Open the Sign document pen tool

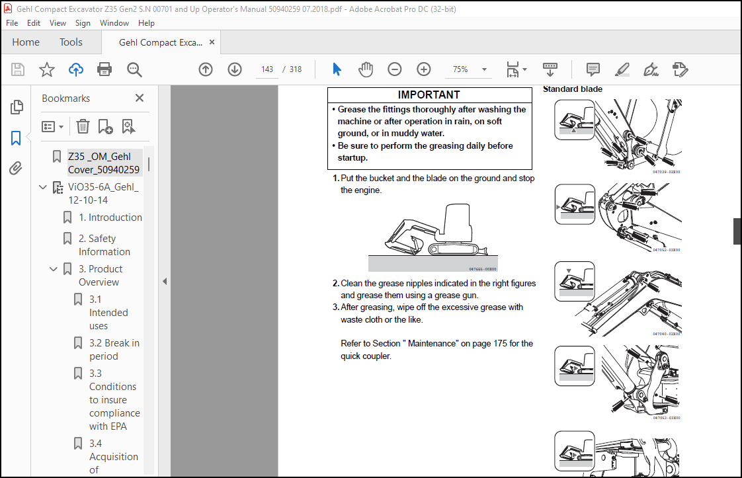(x=651, y=69)
